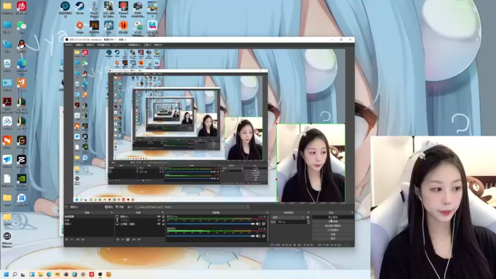
Task: Open the Baidu Netdisk desktop icon
Action: click(x=7, y=122)
